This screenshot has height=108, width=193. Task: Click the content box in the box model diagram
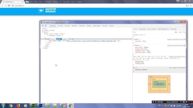pos(159,84)
